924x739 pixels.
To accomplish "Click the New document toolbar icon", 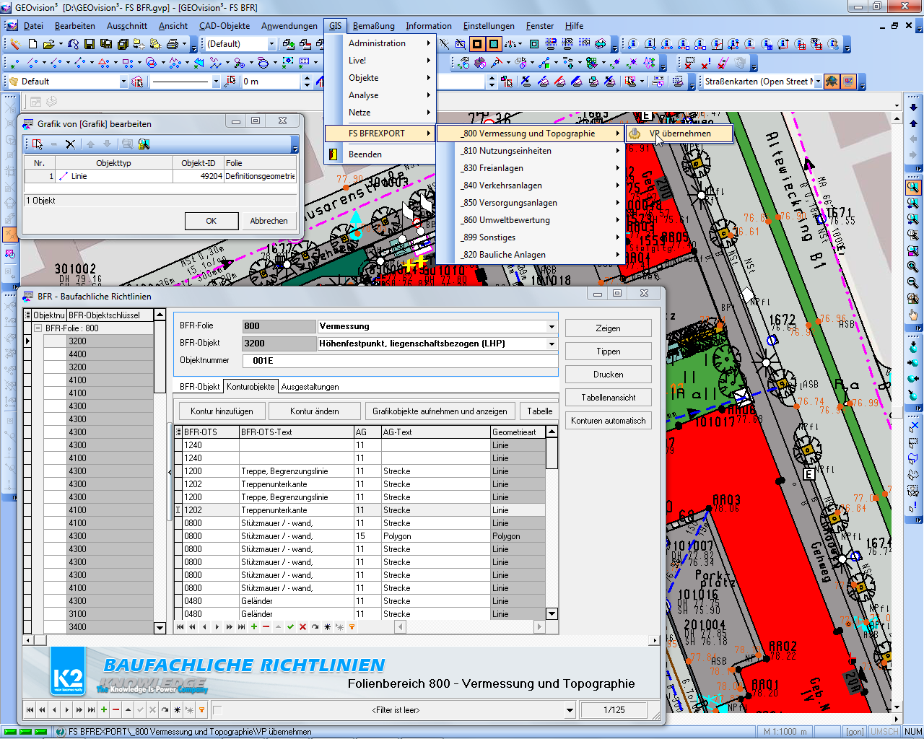I will 32,44.
